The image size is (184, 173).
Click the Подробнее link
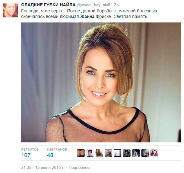[x=79, y=167]
